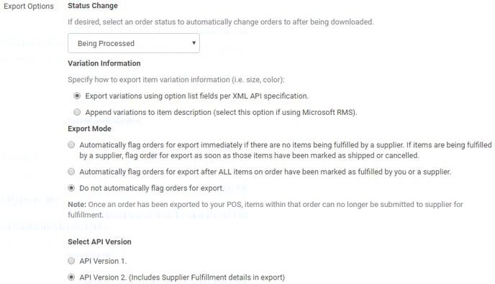This screenshot has height=284, width=495.
Task: Click the Export Mode heading
Action: pos(90,129)
